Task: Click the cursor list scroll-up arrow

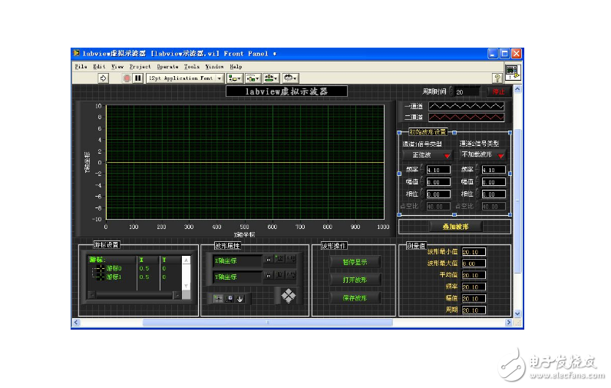Action: pyautogui.click(x=187, y=260)
